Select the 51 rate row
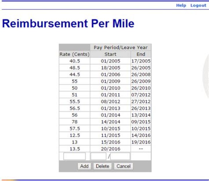The height and width of the screenshot is (181, 209). [74, 95]
